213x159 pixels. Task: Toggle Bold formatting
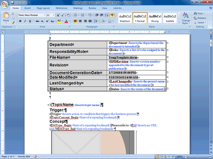20,21
